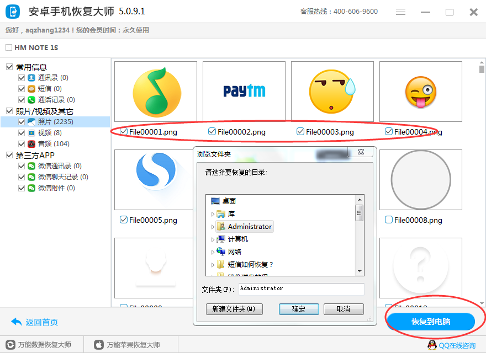Image resolution: width=486 pixels, height=353 pixels.
Task: Open the hamburger menu in title bar
Action: 401,12
